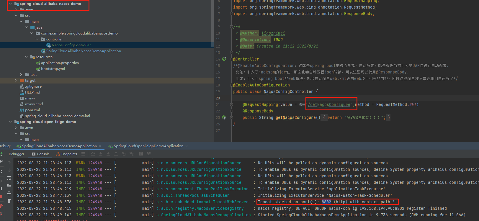
Task: Close the SpringCloudAlibabaNacosDemoApplication debug tab
Action: point(100,146)
